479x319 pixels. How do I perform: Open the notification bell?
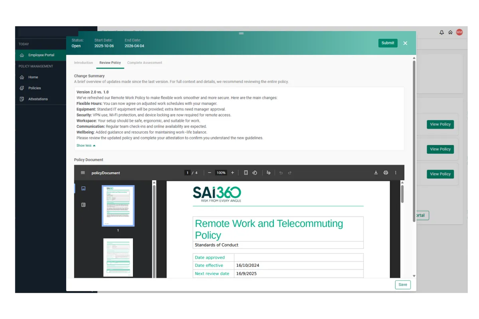(441, 32)
